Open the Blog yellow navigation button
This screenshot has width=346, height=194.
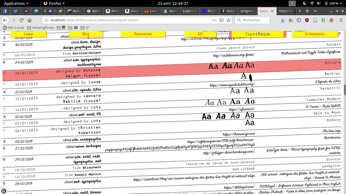click(x=86, y=34)
